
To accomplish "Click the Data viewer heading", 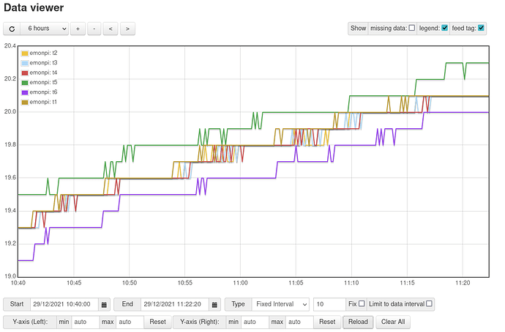I will pos(34,7).
